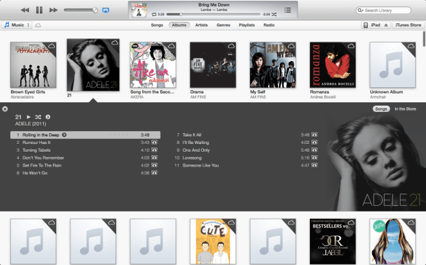Switch to the Artists tab
The height and width of the screenshot is (265, 426).
[x=201, y=25]
